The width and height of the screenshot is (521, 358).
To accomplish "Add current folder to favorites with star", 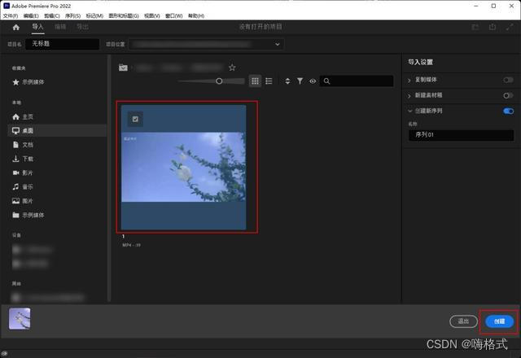I will [232, 68].
